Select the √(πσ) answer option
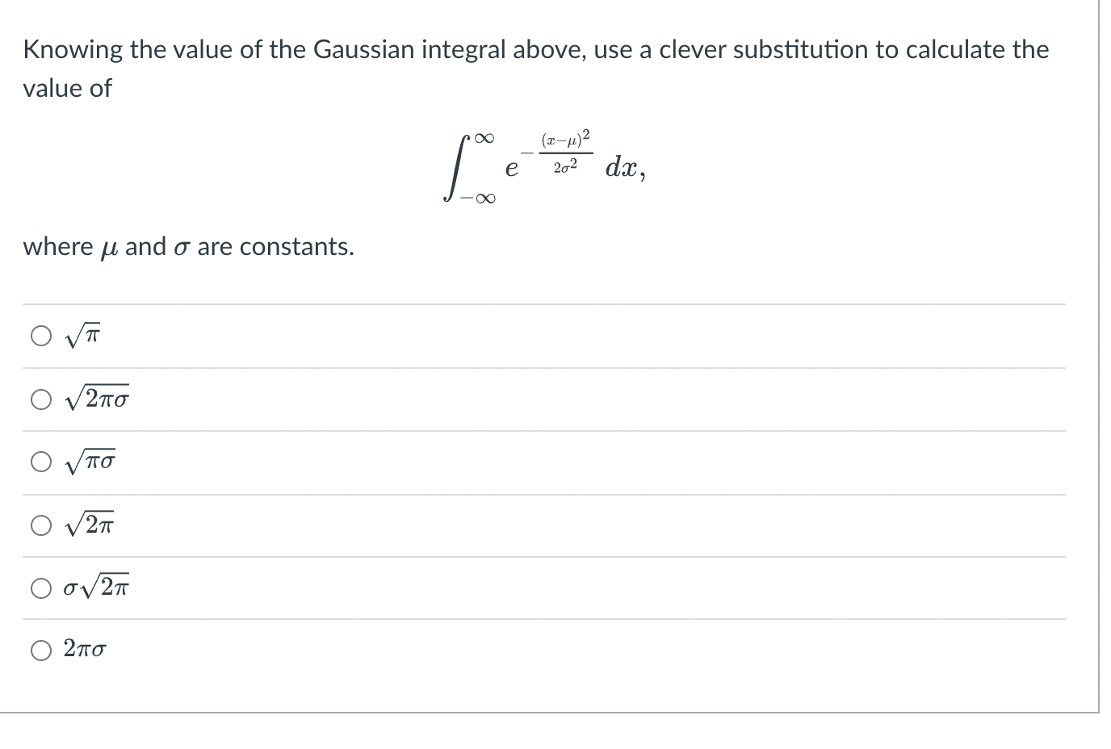This screenshot has height=749, width=1111. (41, 461)
